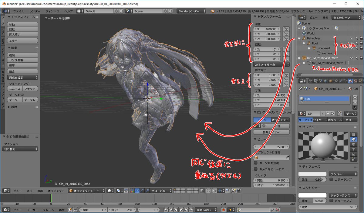Open the Object properties cube tab

click(x=331, y=81)
